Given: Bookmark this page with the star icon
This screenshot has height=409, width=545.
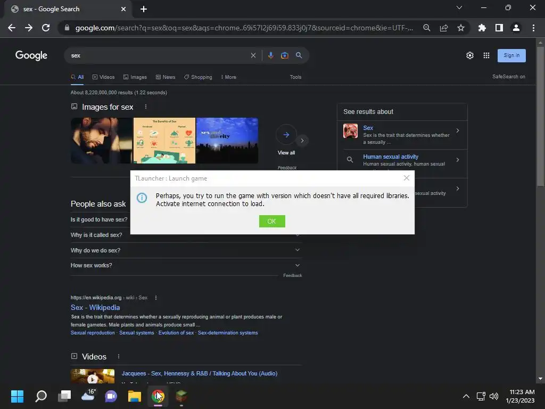Looking at the screenshot, I should [x=461, y=28].
